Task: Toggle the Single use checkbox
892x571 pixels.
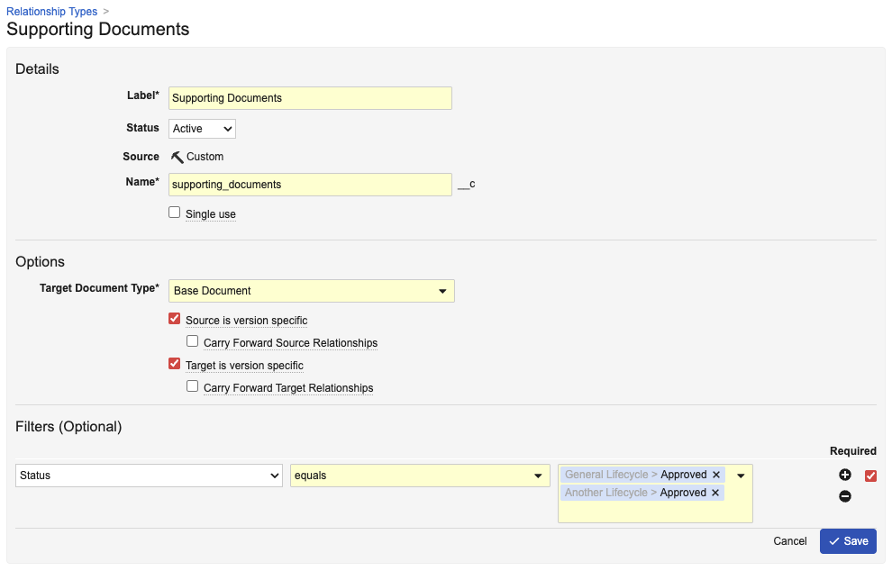Action: click(x=175, y=213)
